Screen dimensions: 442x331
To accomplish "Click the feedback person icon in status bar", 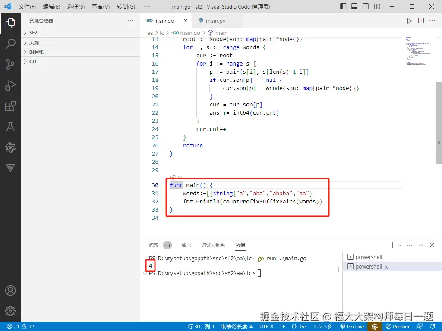I will point(420,327).
